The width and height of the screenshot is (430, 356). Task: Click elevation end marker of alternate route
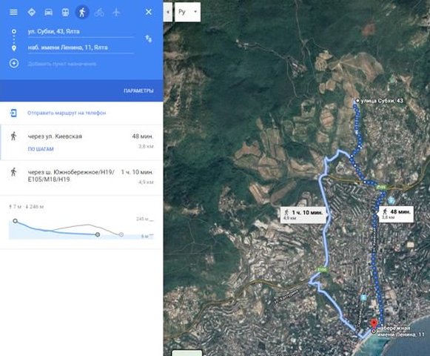pyautogui.click(x=121, y=234)
